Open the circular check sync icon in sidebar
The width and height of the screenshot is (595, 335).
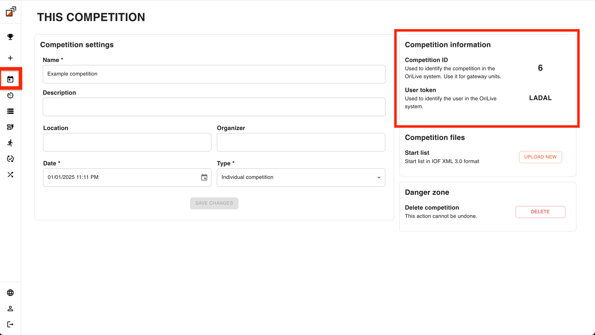point(10,159)
